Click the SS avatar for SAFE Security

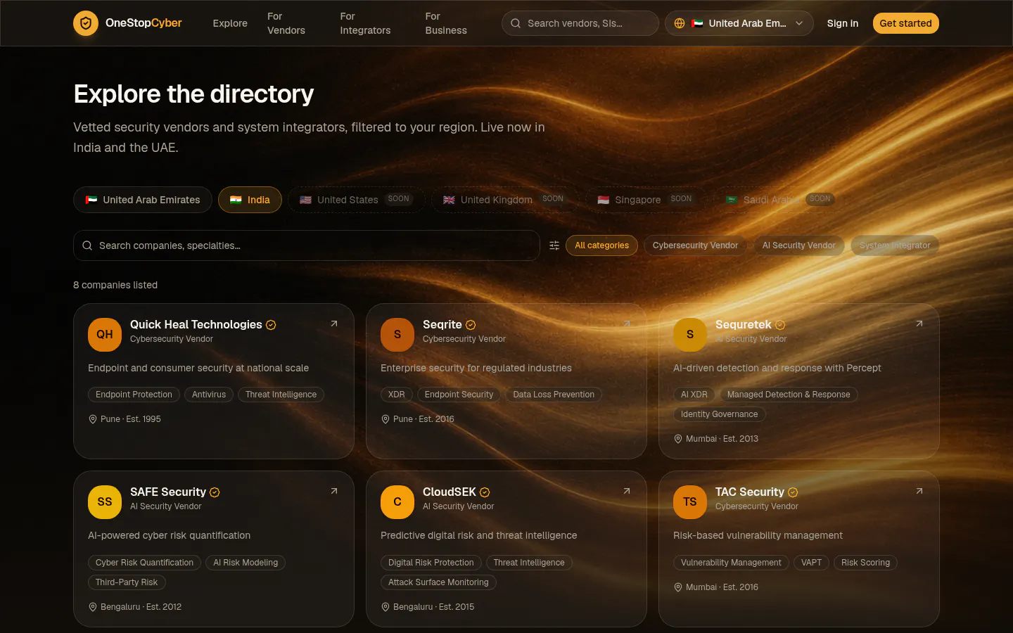tap(105, 501)
